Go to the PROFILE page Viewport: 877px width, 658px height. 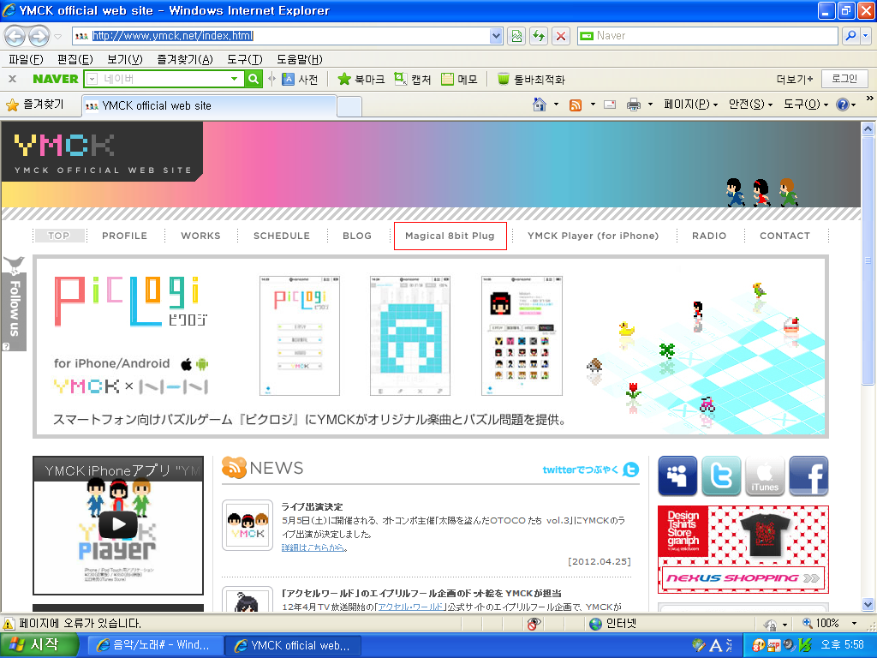point(124,236)
